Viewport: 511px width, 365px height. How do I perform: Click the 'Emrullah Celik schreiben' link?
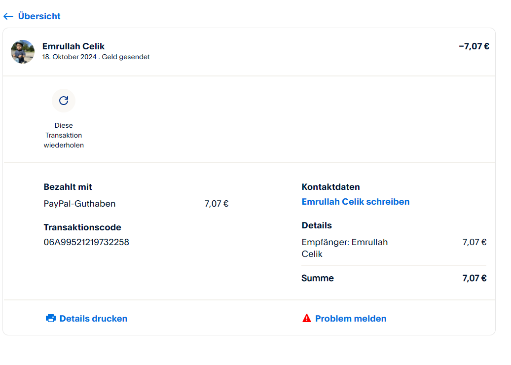tap(355, 202)
